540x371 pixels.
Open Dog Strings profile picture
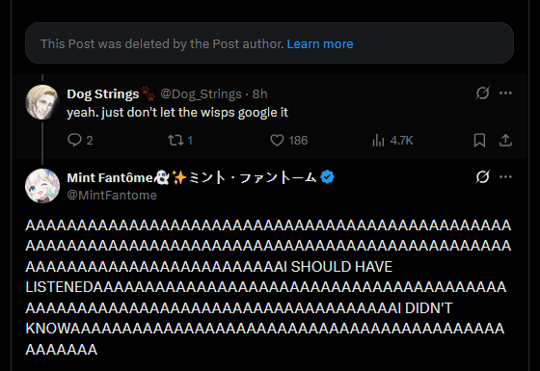point(42,102)
